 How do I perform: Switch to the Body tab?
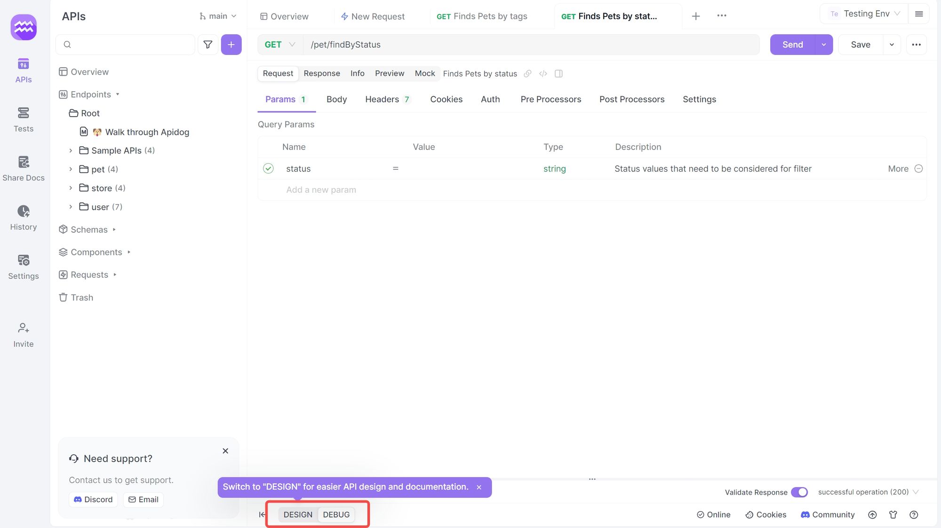pos(336,99)
